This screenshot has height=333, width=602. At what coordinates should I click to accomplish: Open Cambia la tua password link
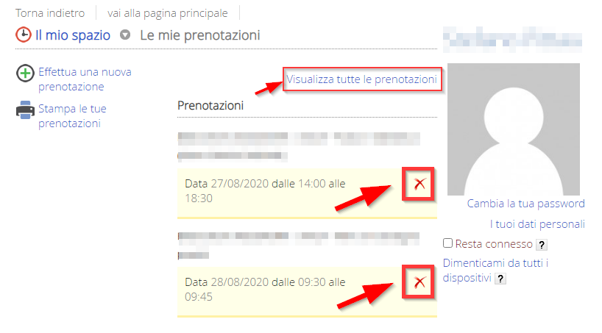[525, 204]
